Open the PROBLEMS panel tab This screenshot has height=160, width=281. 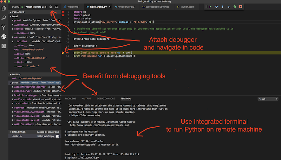pyautogui.click(x=71, y=99)
